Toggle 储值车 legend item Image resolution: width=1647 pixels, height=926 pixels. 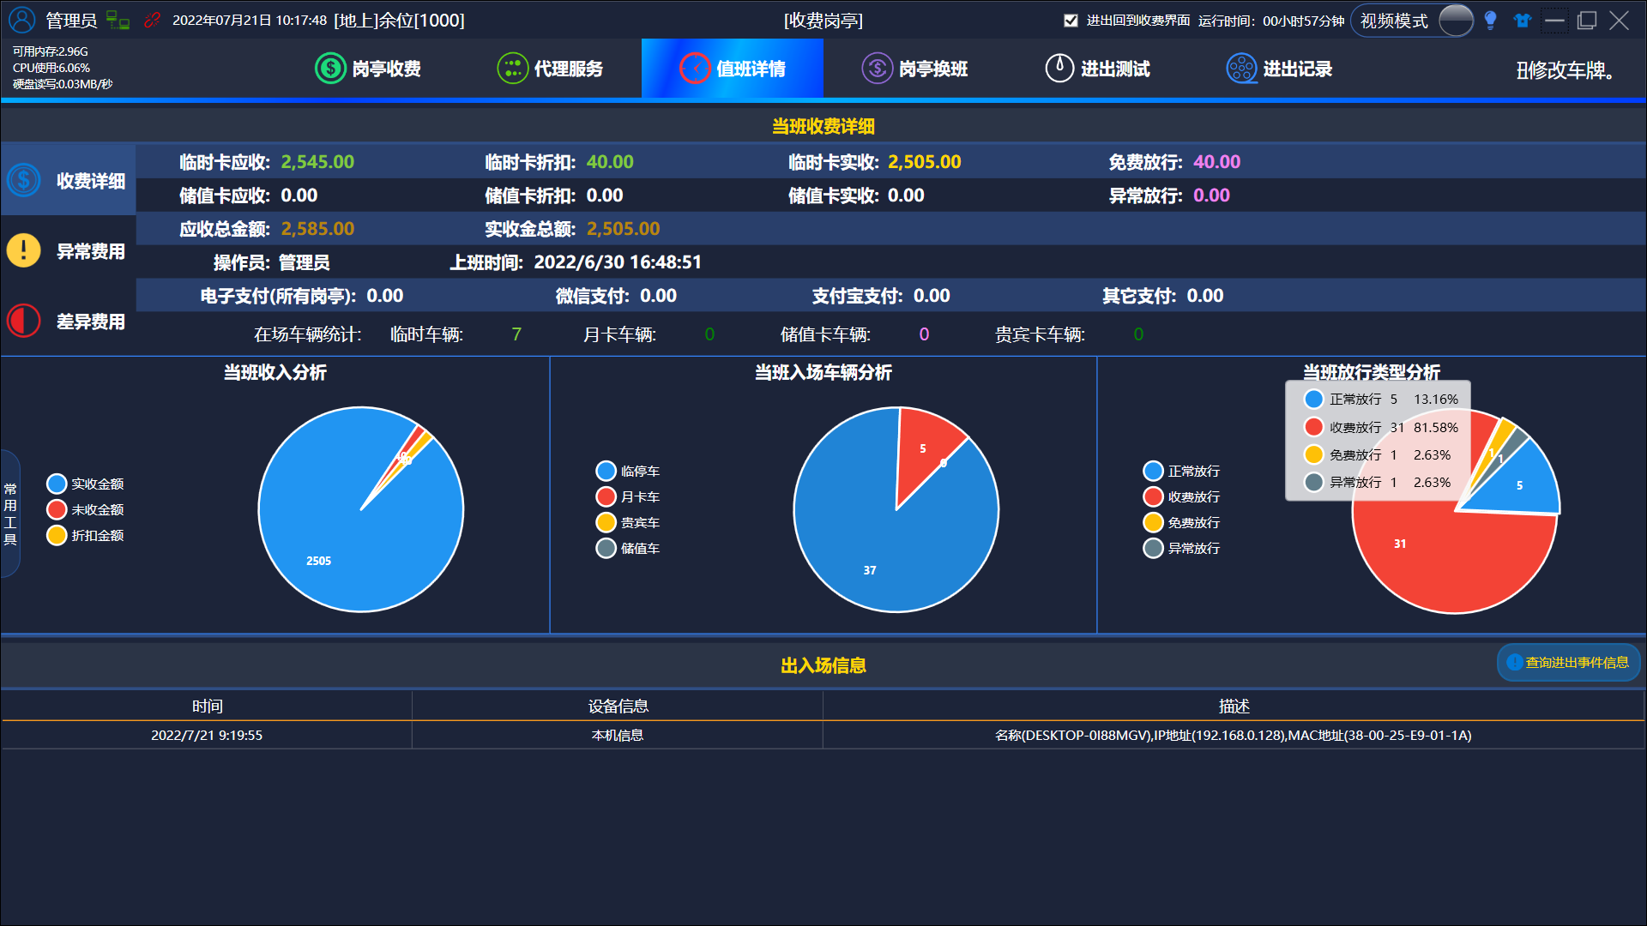click(x=628, y=548)
